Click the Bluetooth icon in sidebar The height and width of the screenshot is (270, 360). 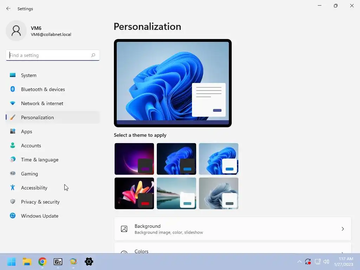coord(13,89)
